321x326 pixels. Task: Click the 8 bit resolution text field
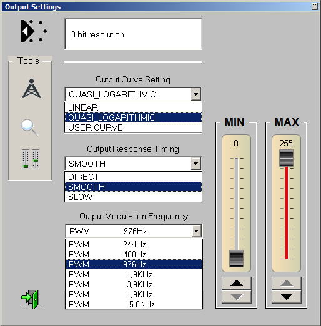133,34
